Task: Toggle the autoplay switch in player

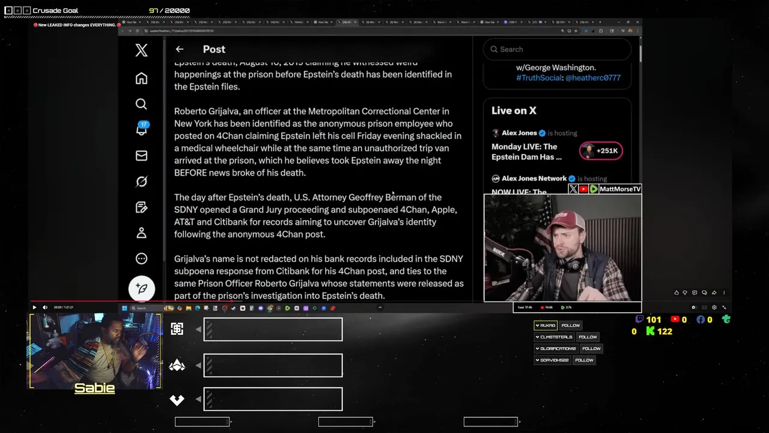Action: pyautogui.click(x=694, y=307)
